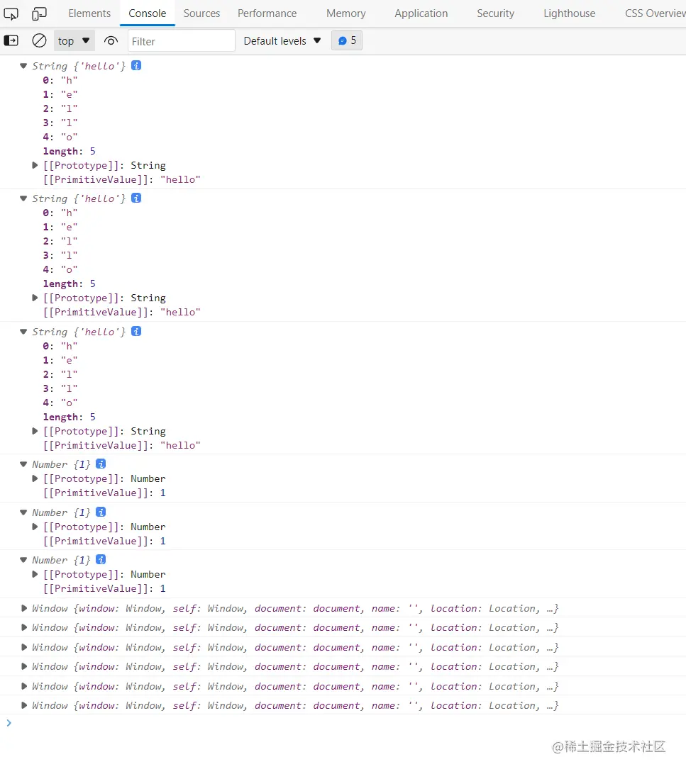Click info icon beside third String {'hello'}
The height and width of the screenshot is (774, 686).
136,331
